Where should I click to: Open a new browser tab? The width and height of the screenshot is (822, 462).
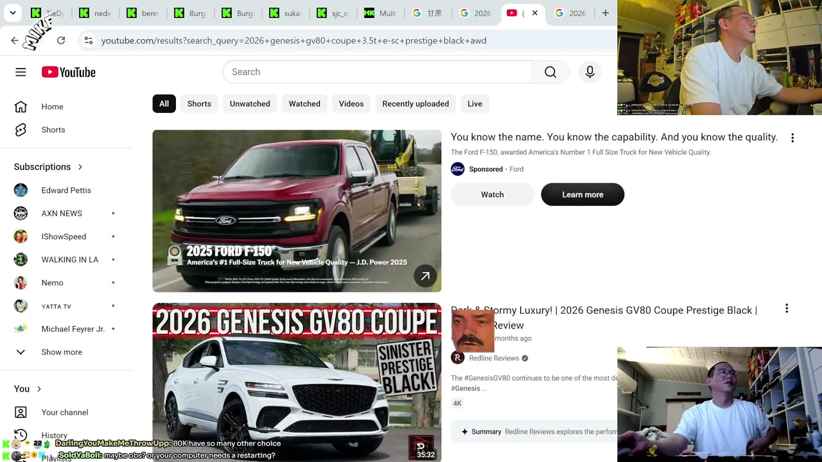click(605, 13)
